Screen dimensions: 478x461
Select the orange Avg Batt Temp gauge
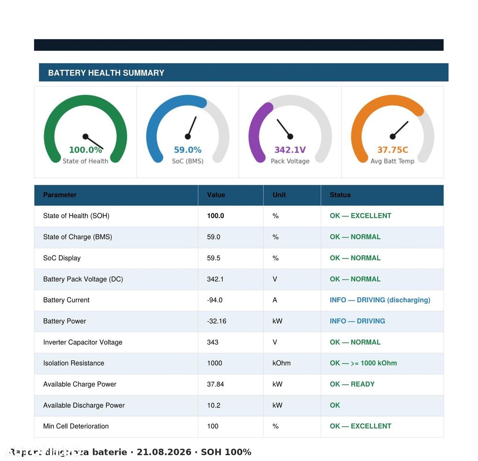pyautogui.click(x=392, y=129)
